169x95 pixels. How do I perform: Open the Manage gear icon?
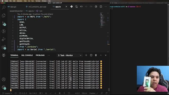(x=4, y=87)
